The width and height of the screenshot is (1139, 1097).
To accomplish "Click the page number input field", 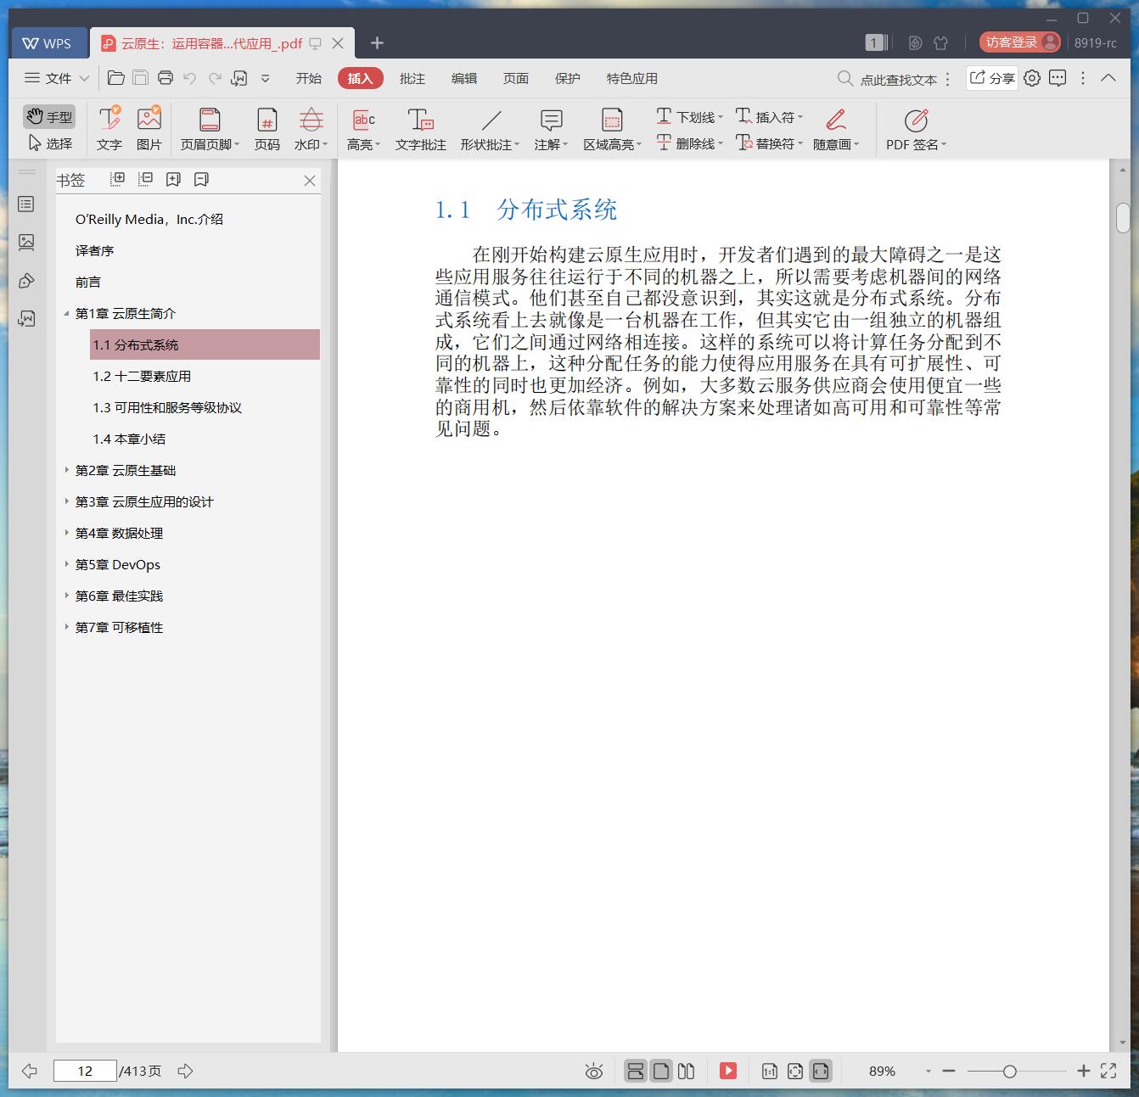I will tap(85, 1071).
